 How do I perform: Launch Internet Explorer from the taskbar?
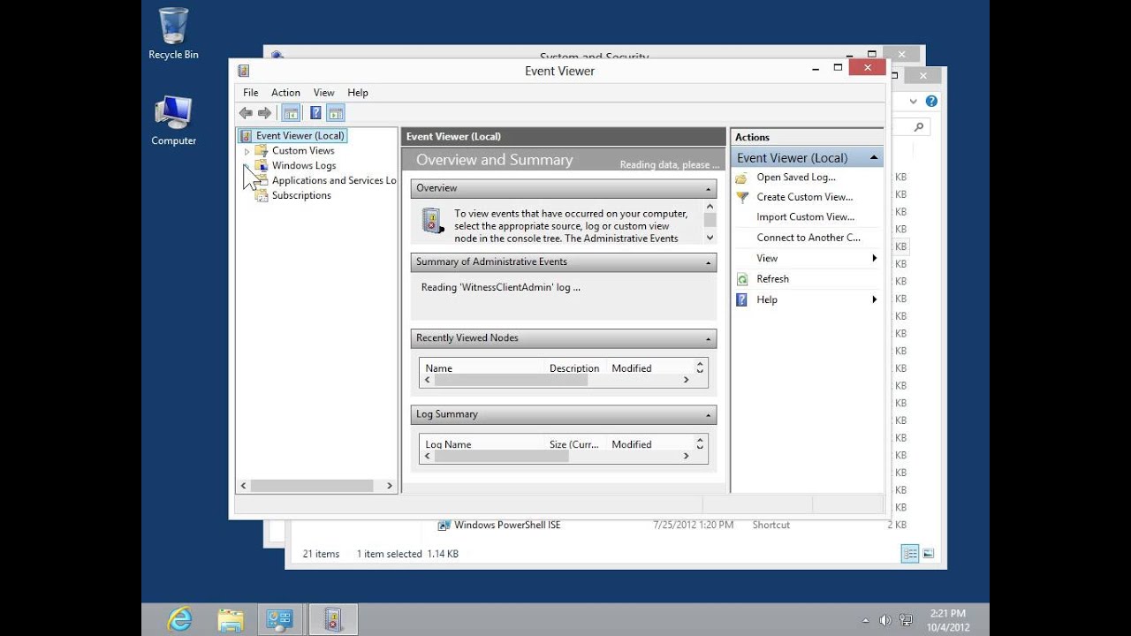tap(179, 620)
